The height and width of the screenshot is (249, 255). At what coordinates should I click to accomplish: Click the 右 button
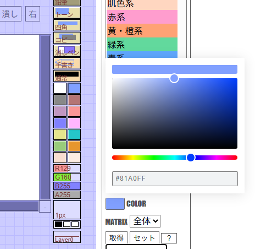click(32, 14)
